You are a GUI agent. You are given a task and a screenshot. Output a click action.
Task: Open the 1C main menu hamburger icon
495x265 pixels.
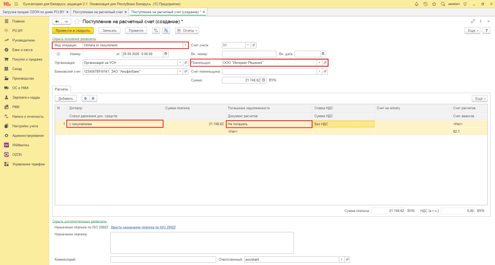[16, 4]
